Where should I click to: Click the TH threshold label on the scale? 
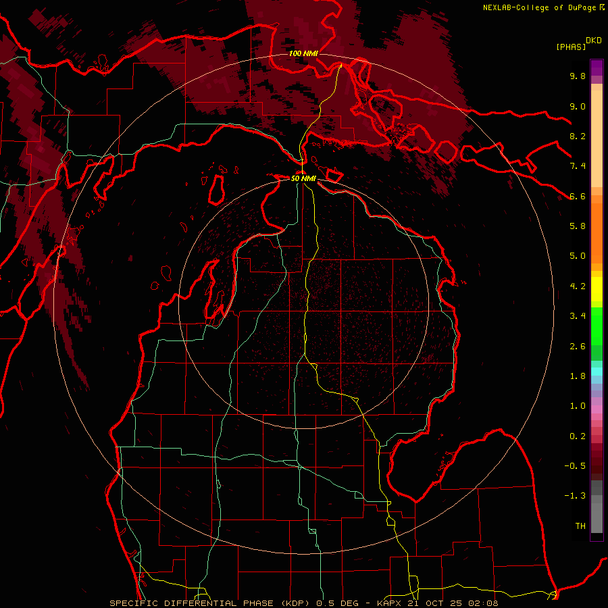[x=580, y=526]
